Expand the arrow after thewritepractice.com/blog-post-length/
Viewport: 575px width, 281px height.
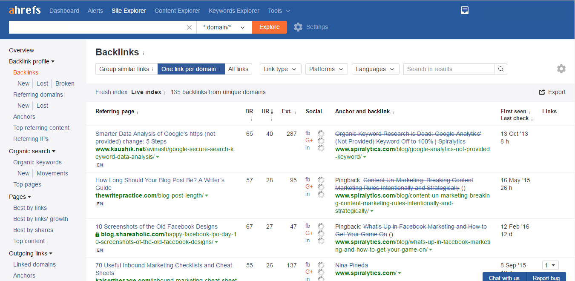tap(207, 196)
